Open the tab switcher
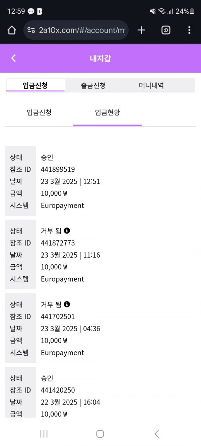 (166, 30)
